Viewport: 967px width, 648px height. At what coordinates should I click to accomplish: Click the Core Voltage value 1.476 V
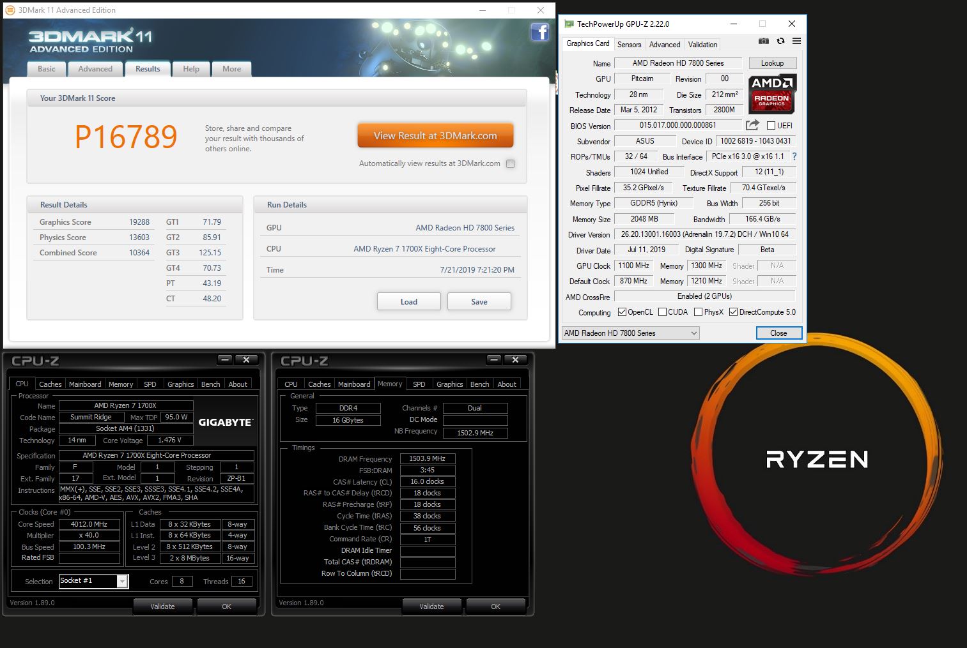click(170, 440)
